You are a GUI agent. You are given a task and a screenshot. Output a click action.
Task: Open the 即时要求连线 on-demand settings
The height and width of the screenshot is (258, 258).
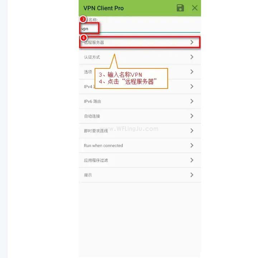tap(140, 131)
